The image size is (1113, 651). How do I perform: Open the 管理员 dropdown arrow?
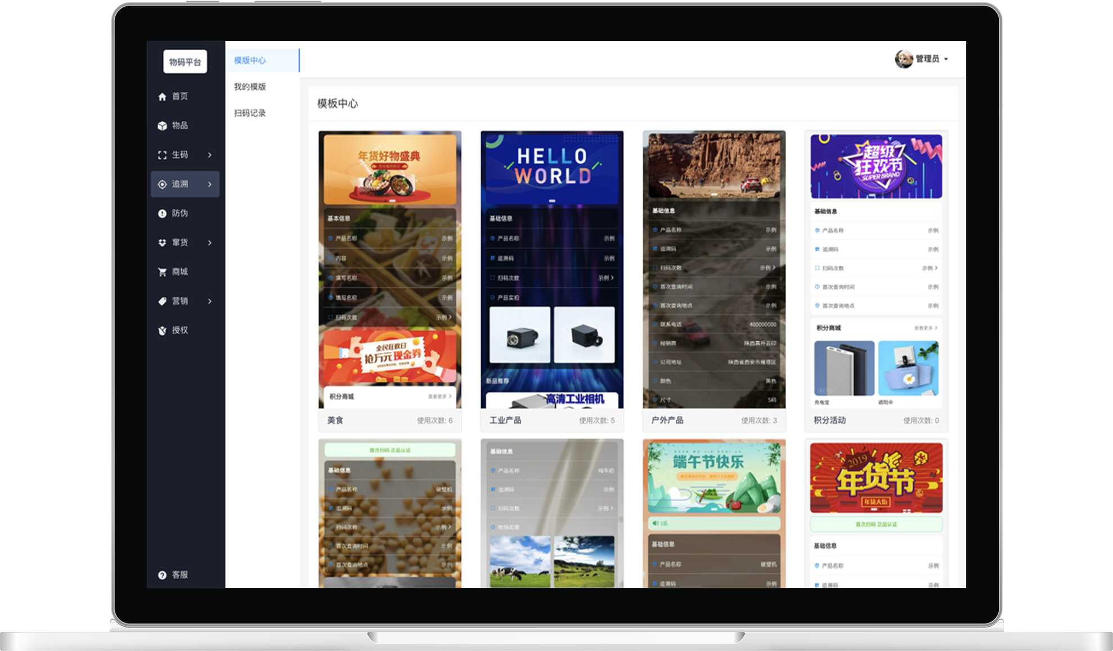coord(946,59)
